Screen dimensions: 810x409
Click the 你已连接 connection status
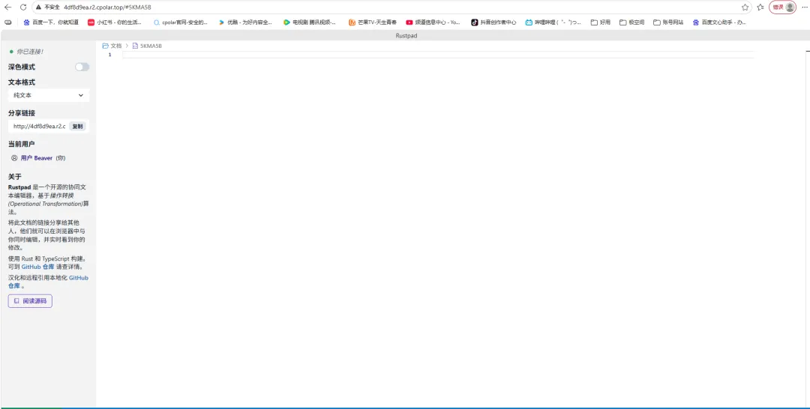tap(26, 52)
